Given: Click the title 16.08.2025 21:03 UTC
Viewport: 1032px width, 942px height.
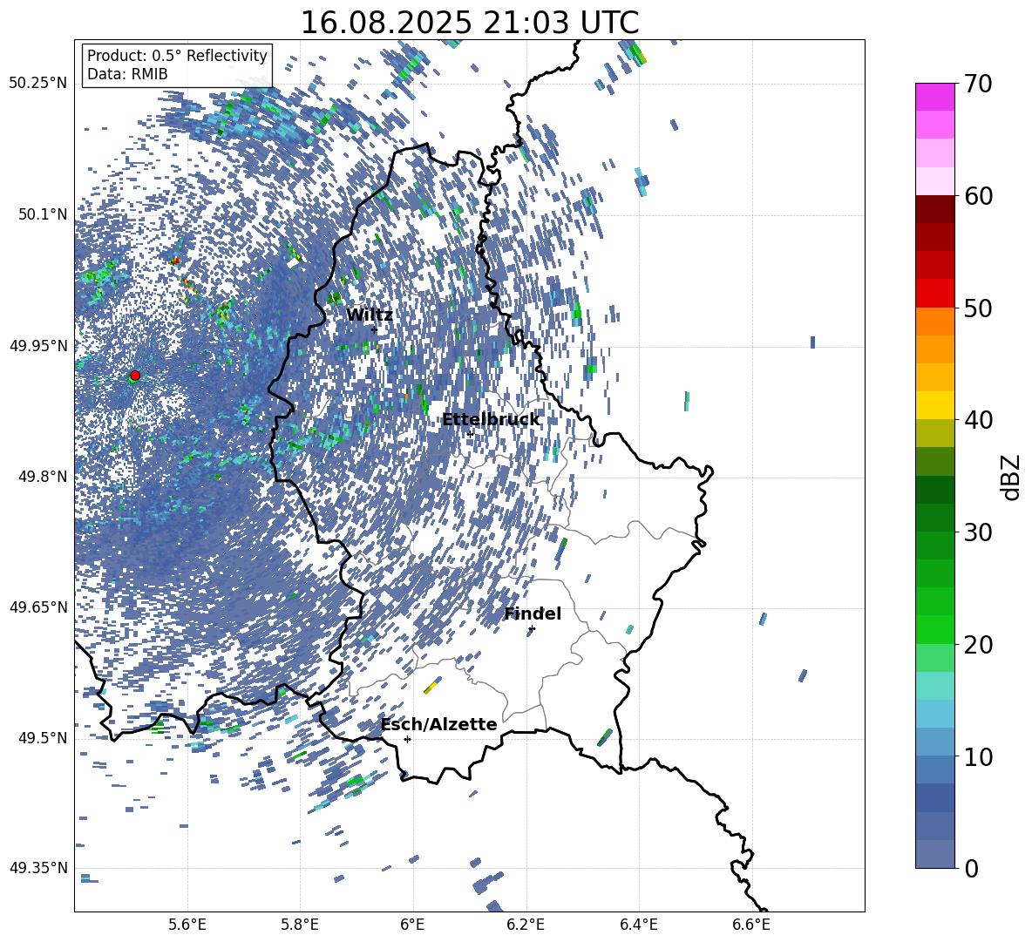Looking at the screenshot, I should [469, 23].
